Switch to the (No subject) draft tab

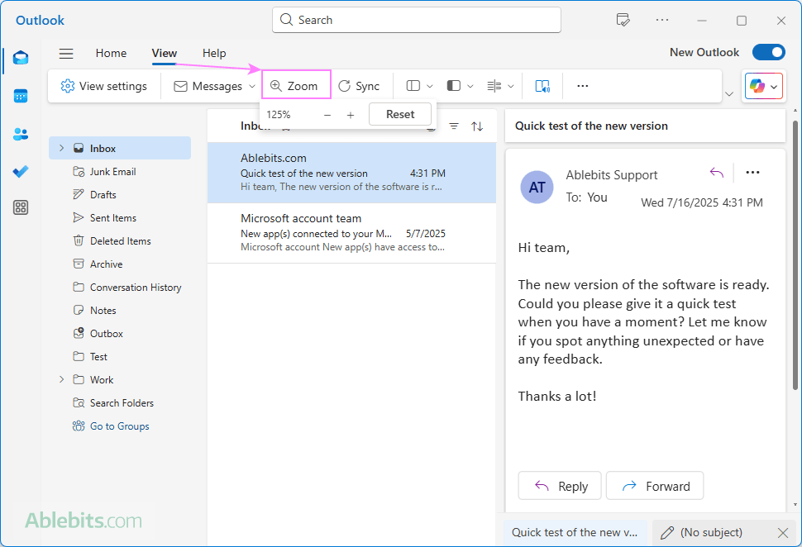[x=711, y=533]
